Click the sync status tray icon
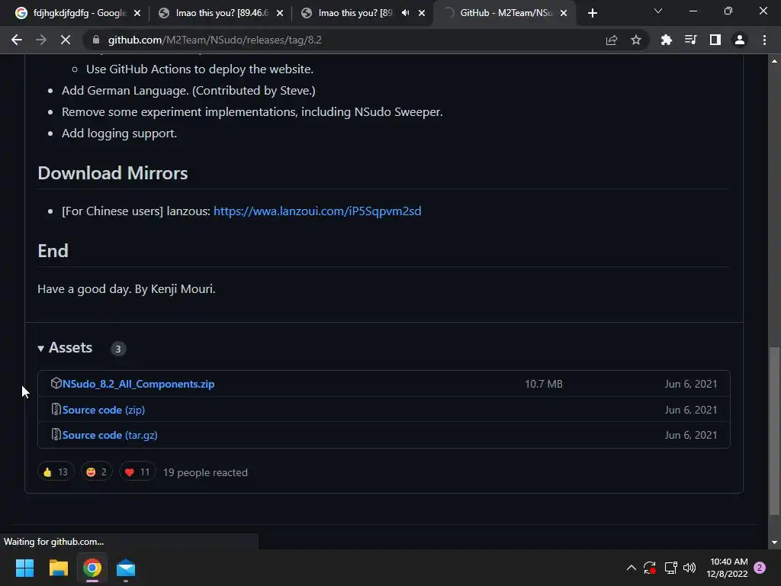 [x=650, y=568]
